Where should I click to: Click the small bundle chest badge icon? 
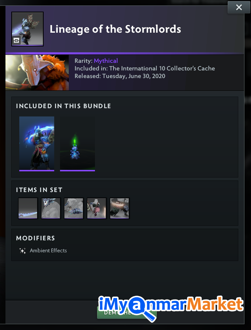point(16,40)
